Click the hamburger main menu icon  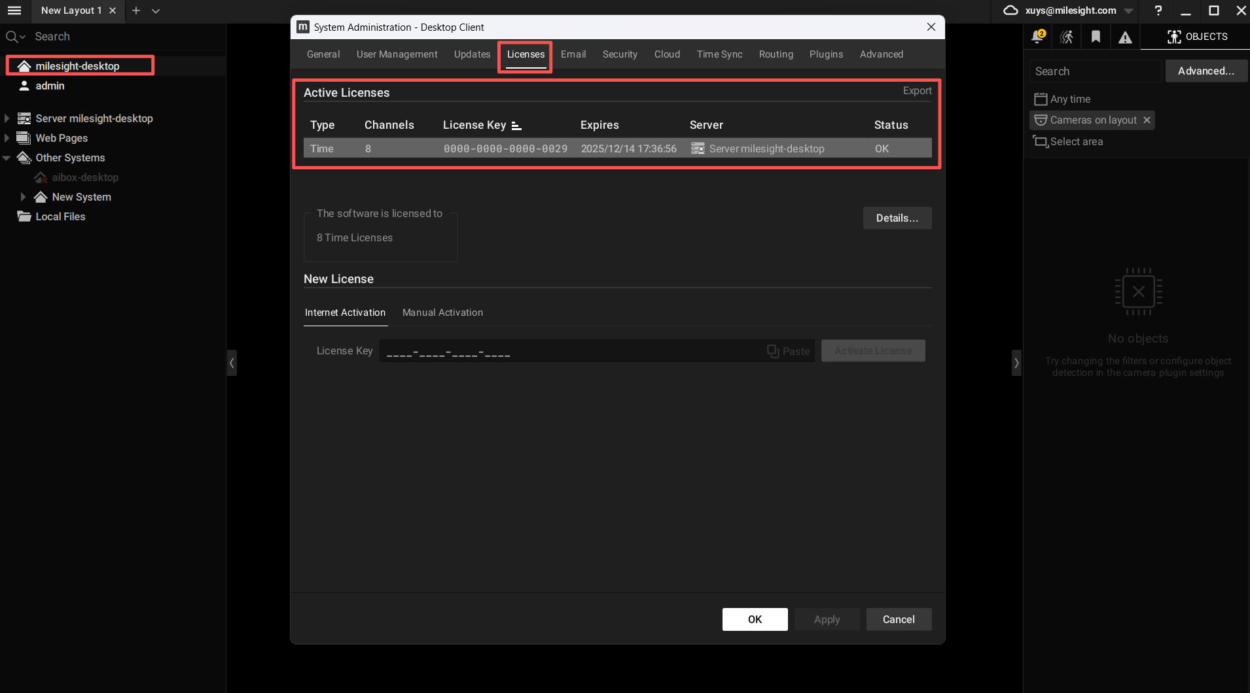[14, 10]
